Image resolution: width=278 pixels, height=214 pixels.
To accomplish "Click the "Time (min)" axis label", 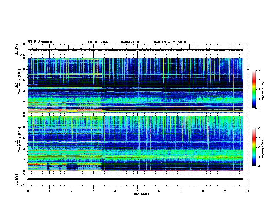I will coord(140,194).
